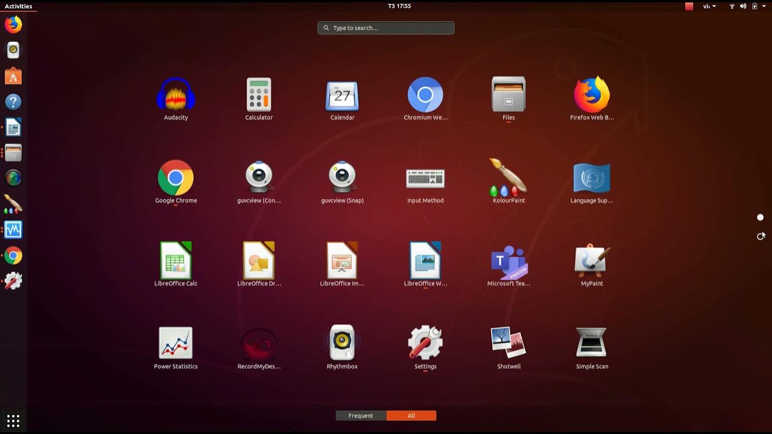Open the Calendar app
Image resolution: width=772 pixels, height=434 pixels.
click(342, 99)
